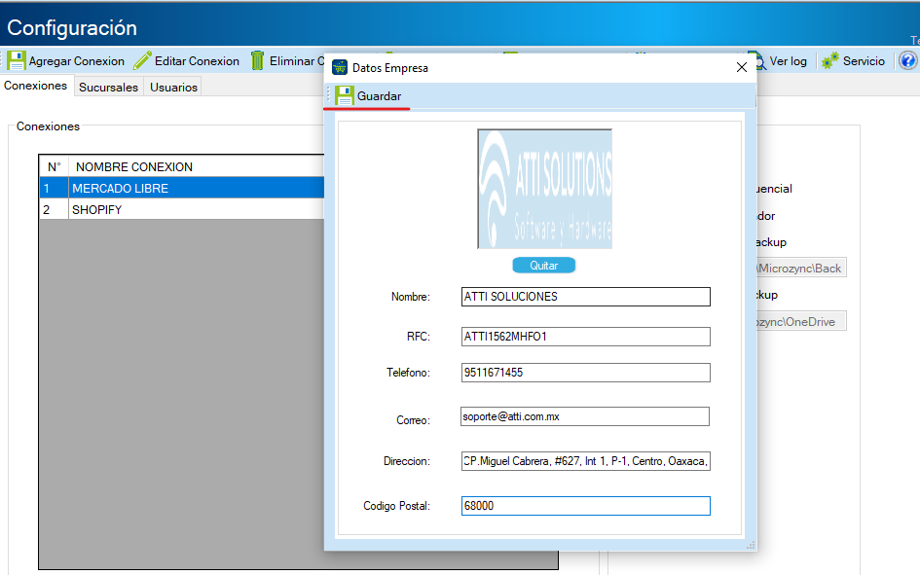Click the Nombre field ATTI SOLUCIONES
920x575 pixels.
pyautogui.click(x=585, y=297)
